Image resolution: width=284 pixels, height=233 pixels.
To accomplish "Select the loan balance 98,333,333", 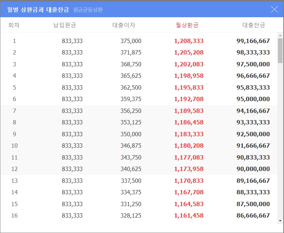I will (x=253, y=52).
